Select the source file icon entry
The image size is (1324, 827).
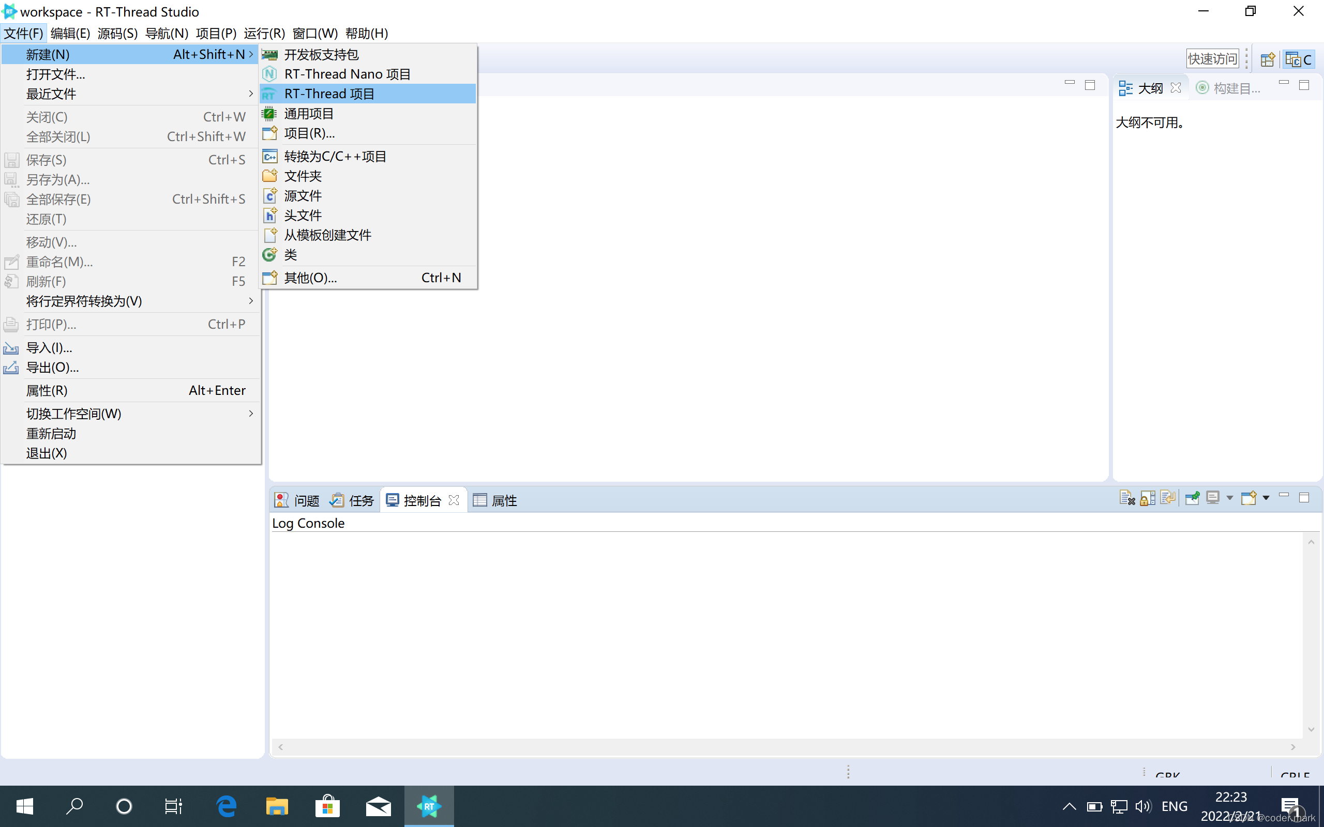pyautogui.click(x=270, y=196)
